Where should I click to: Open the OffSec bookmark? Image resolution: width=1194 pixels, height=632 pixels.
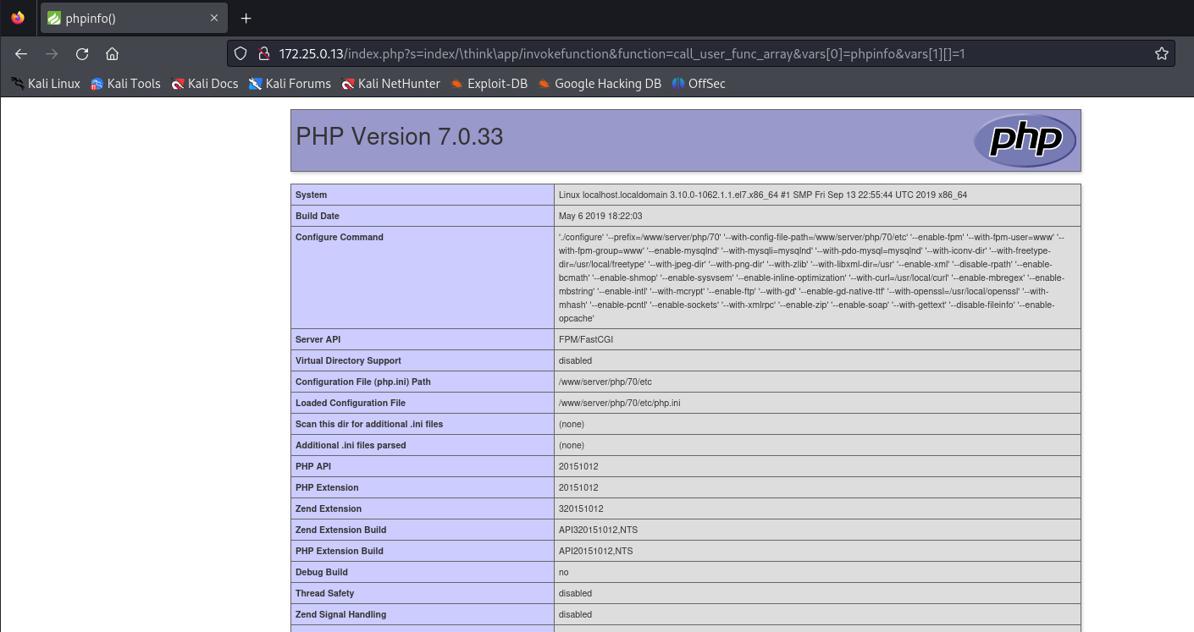coord(698,83)
